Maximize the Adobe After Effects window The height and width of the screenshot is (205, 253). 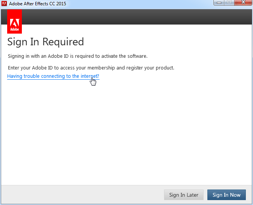[x=229, y=3]
